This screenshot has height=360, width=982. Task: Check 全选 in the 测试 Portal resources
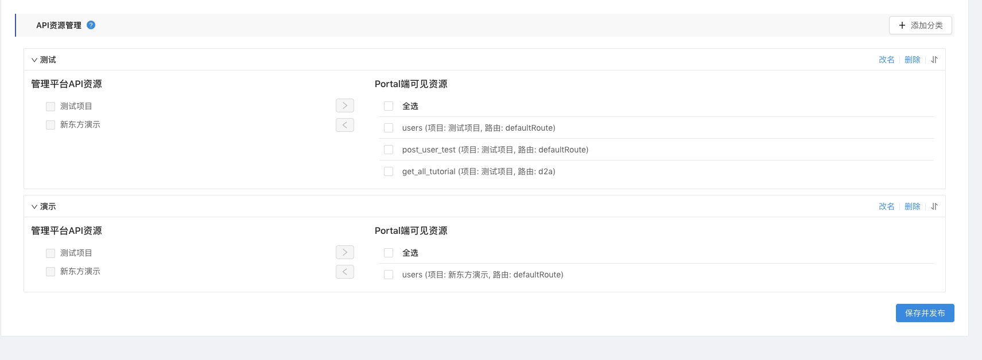(x=389, y=106)
